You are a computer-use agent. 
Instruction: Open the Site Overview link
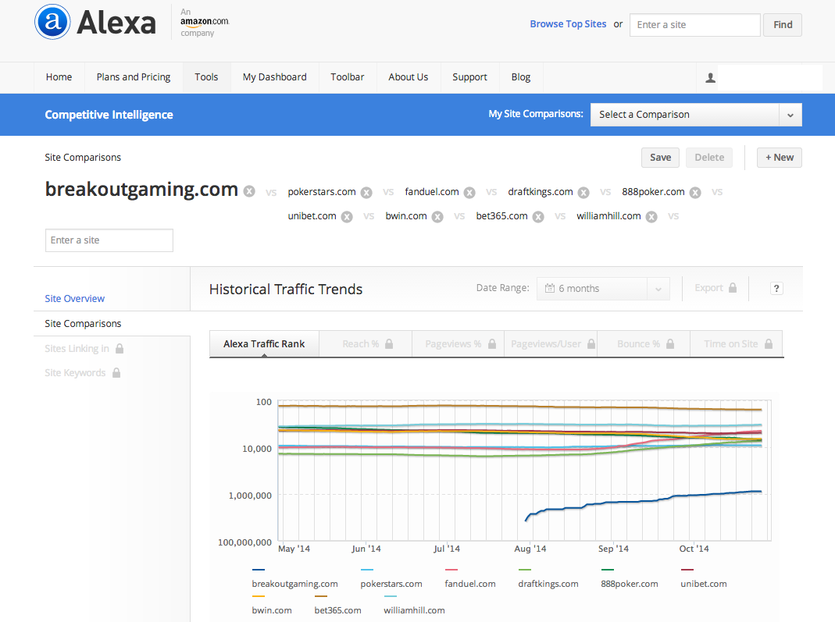[x=74, y=298]
